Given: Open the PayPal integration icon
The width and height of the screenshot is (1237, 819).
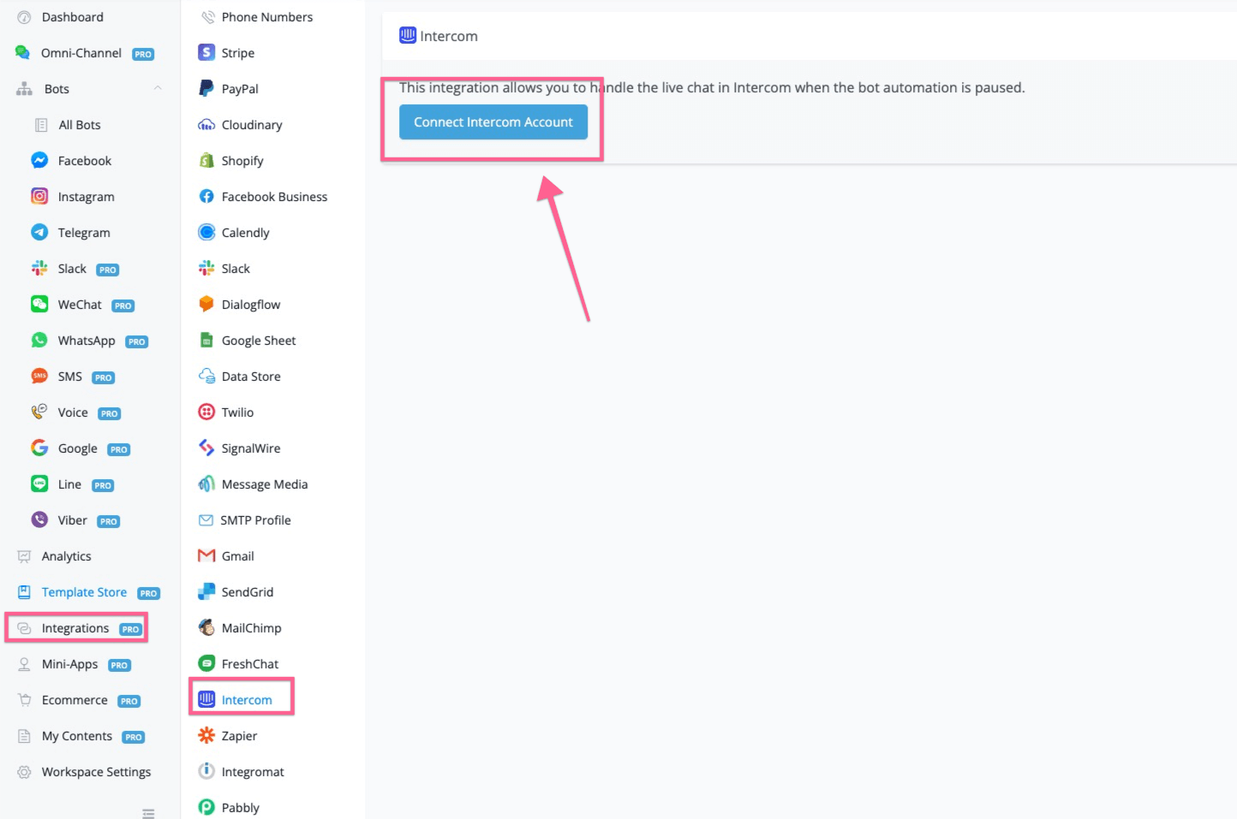Looking at the screenshot, I should (206, 88).
